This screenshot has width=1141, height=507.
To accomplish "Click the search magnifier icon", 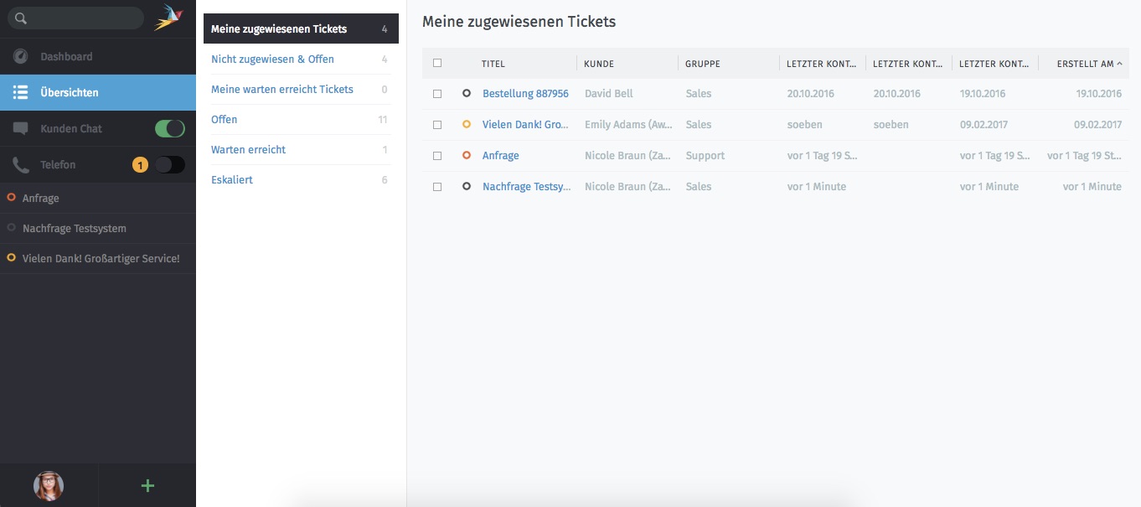I will [x=21, y=18].
